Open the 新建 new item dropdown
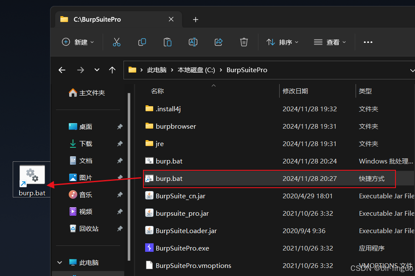The image size is (415, 276). [78, 42]
